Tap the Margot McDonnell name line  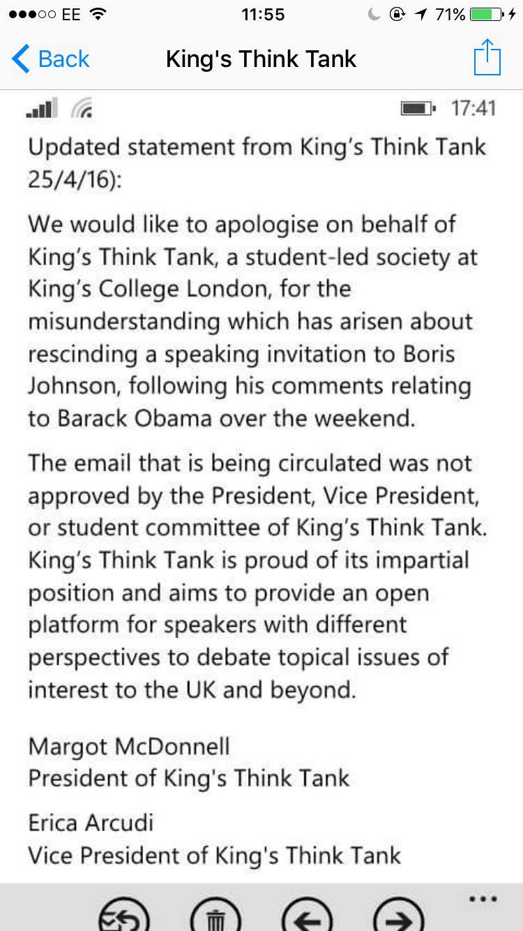(x=129, y=746)
